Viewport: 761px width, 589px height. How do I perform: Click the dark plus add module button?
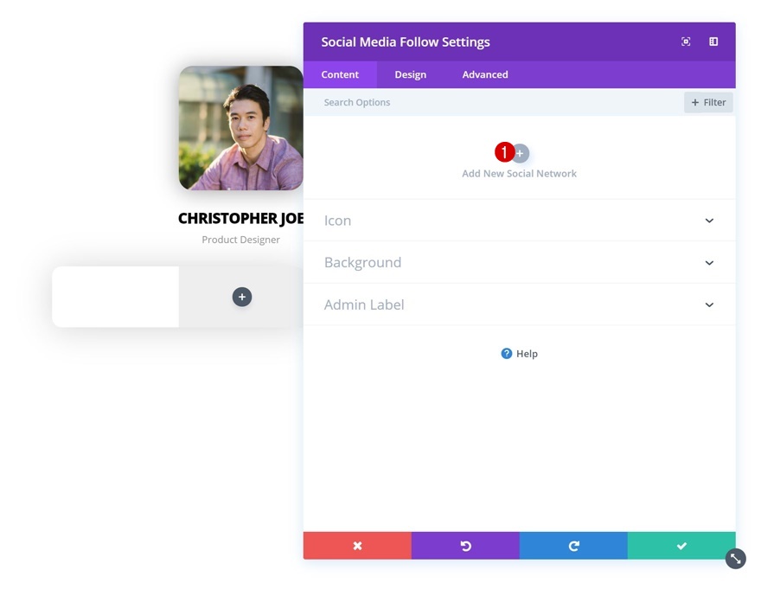241,297
